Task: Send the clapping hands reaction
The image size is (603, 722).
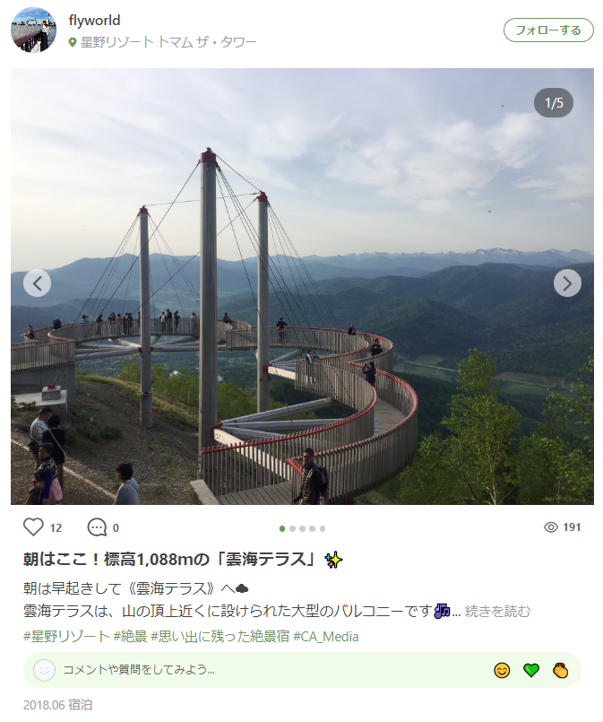Action: 561,671
